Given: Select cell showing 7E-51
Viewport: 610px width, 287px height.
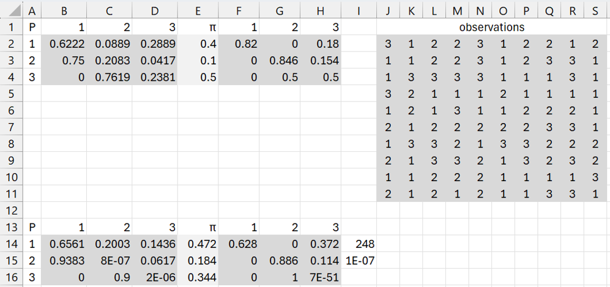Looking at the screenshot, I should tap(321, 277).
